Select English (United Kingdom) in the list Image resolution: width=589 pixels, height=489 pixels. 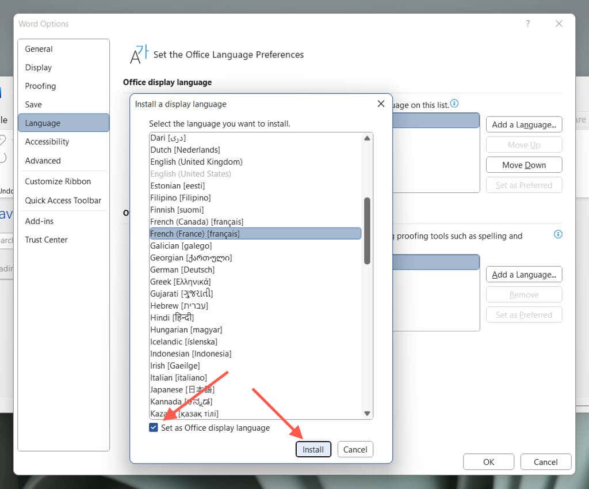[x=255, y=162]
